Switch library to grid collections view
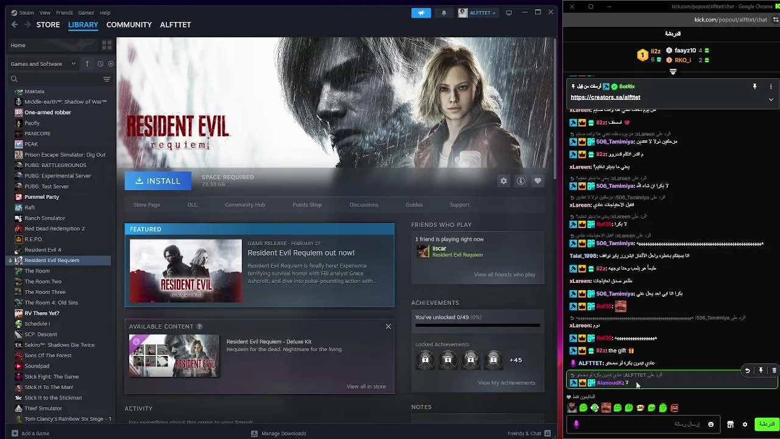Screen dimensions: 780x439 click(x=107, y=45)
